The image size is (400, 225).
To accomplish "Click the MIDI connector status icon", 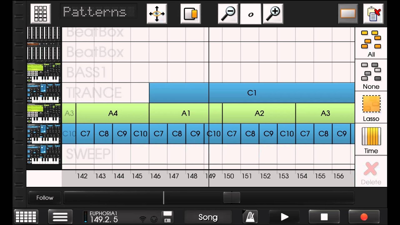I will 153,219.
